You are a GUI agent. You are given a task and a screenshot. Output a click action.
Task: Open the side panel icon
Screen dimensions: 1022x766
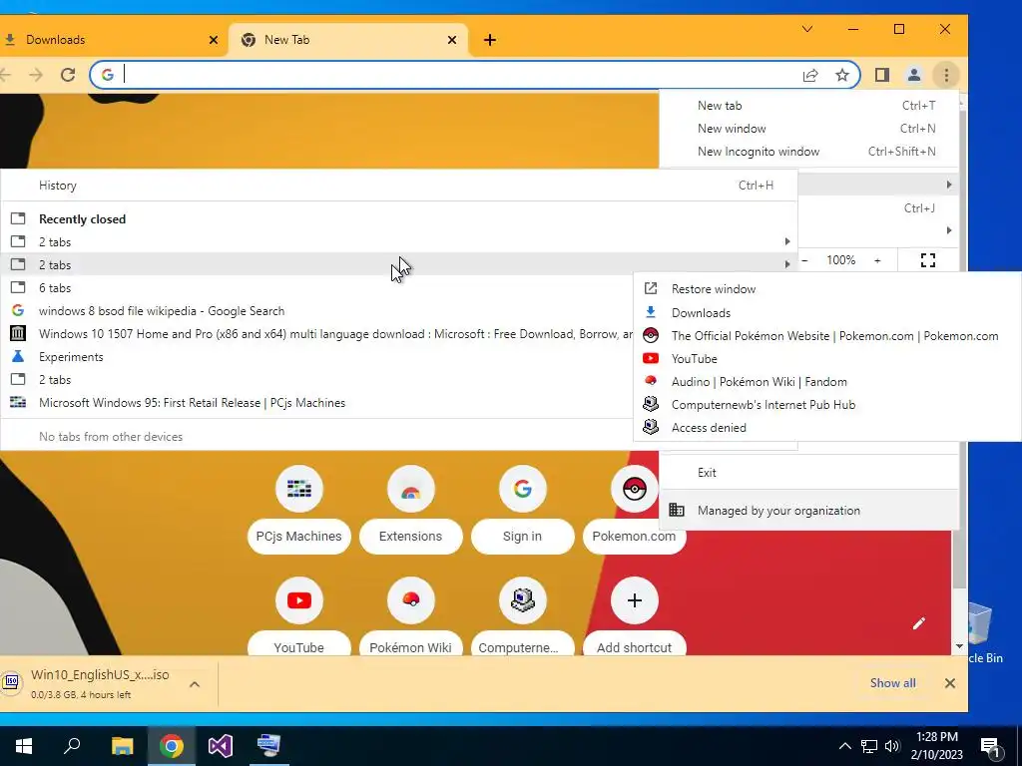882,75
